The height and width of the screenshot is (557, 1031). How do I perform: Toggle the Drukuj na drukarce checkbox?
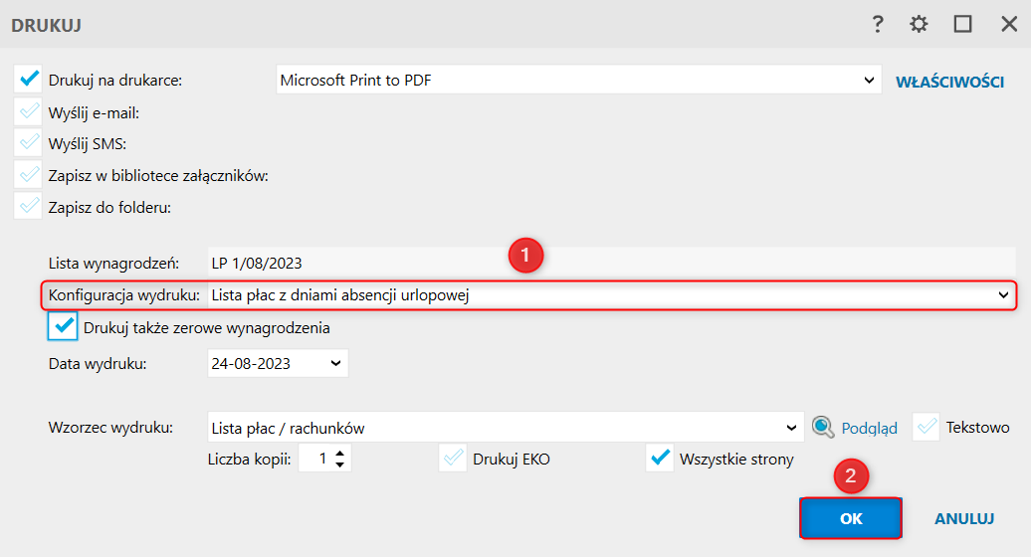(x=29, y=80)
